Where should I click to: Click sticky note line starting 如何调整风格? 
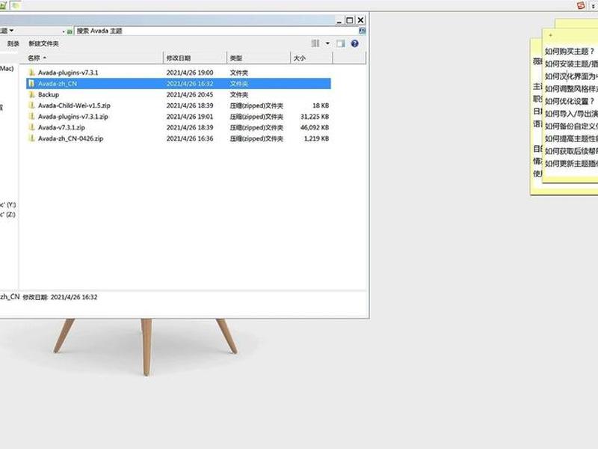[571, 89]
